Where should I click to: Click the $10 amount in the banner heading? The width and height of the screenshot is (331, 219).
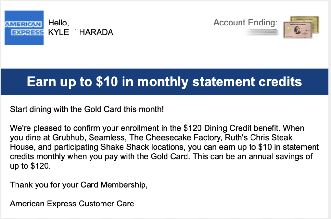[107, 82]
